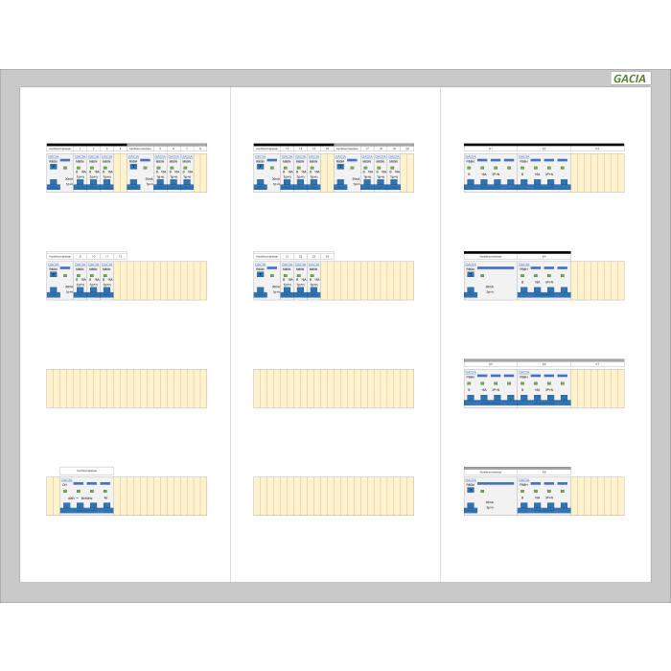Click the empty rail in the middle column's bottom row
This screenshot has height=671, width=671.
click(334, 496)
